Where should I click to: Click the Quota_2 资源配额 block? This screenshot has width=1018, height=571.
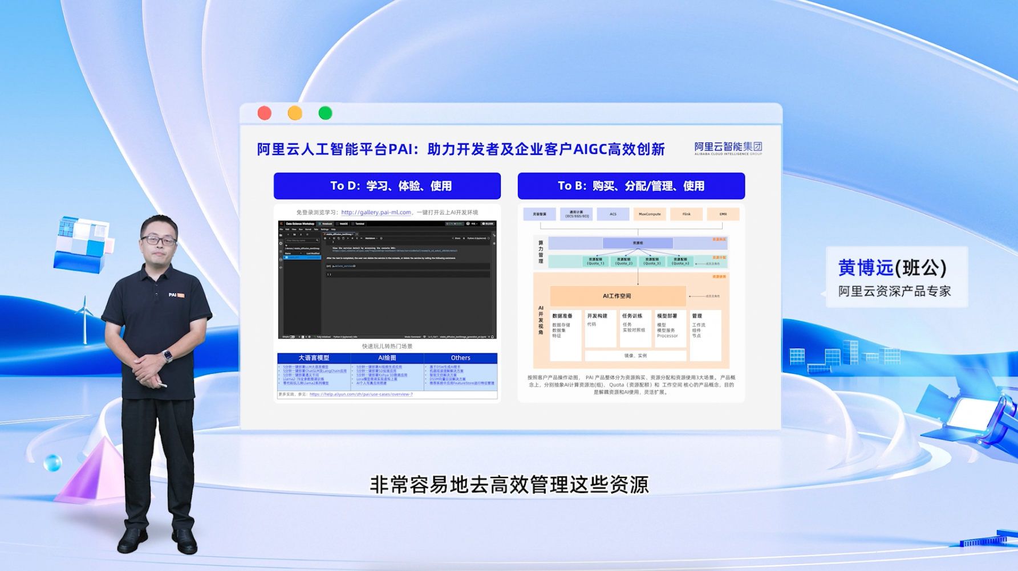(x=623, y=261)
